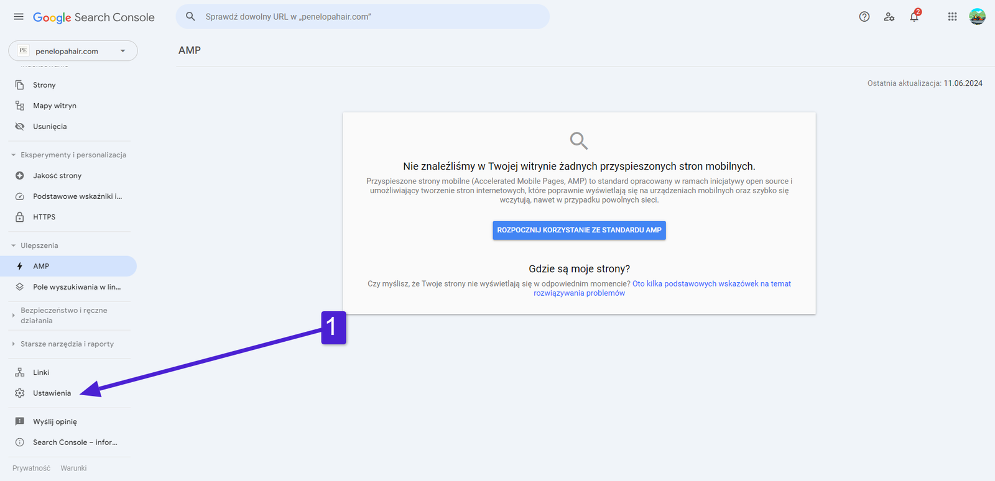This screenshot has width=995, height=481.
Task: Click the HTTPS padlock icon
Action: pyautogui.click(x=20, y=217)
